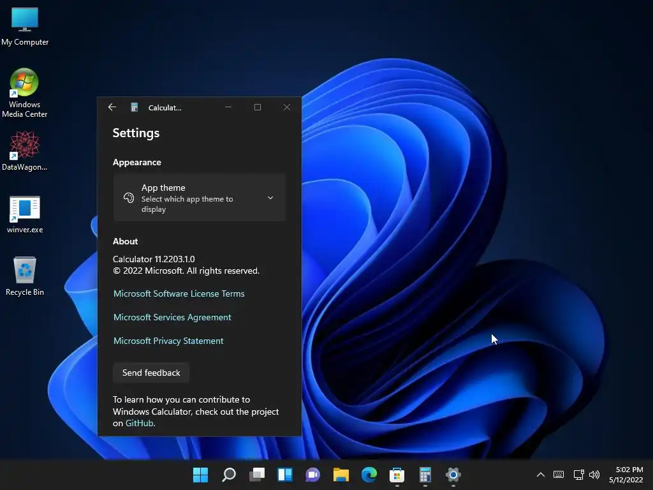Viewport: 653px width, 490px height.
Task: Open Task View on the taskbar
Action: click(257, 475)
